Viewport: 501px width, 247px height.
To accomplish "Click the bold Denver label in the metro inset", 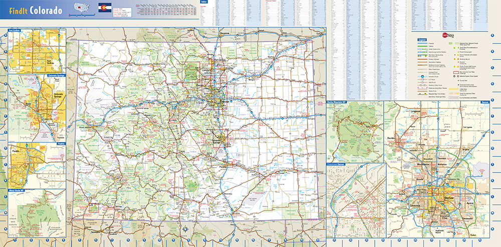I will pos(449,198).
